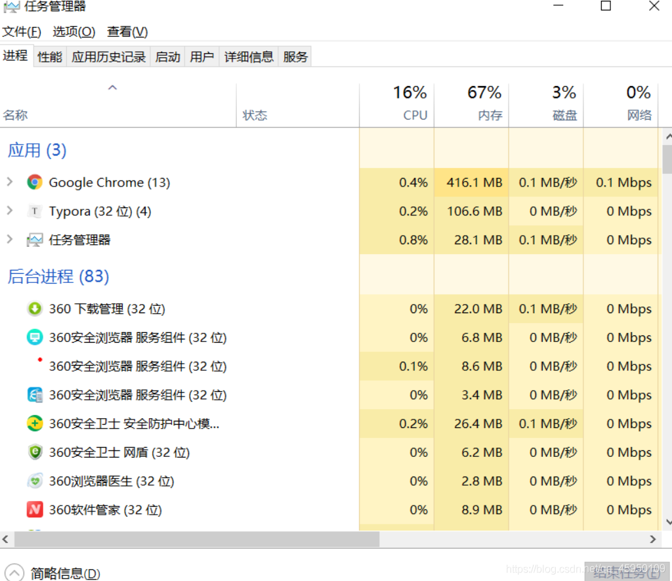672x581 pixels.
Task: Expand the 任务管理器 process group
Action: pos(9,239)
